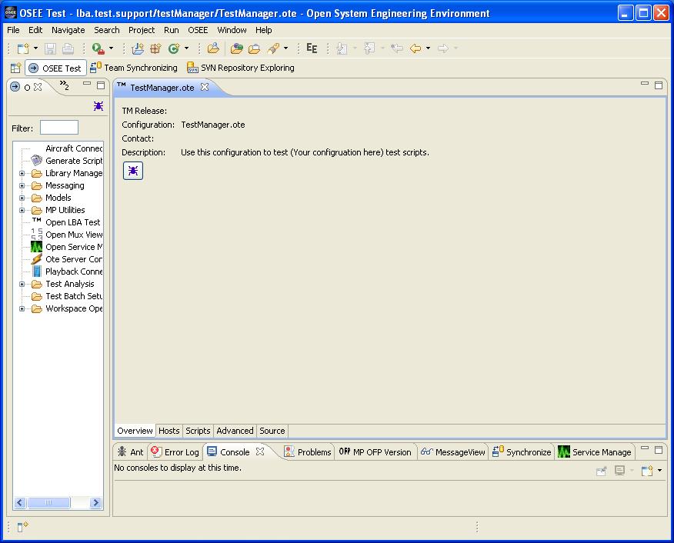This screenshot has width=674, height=543.
Task: Click the bug button under Description
Action: tap(133, 171)
